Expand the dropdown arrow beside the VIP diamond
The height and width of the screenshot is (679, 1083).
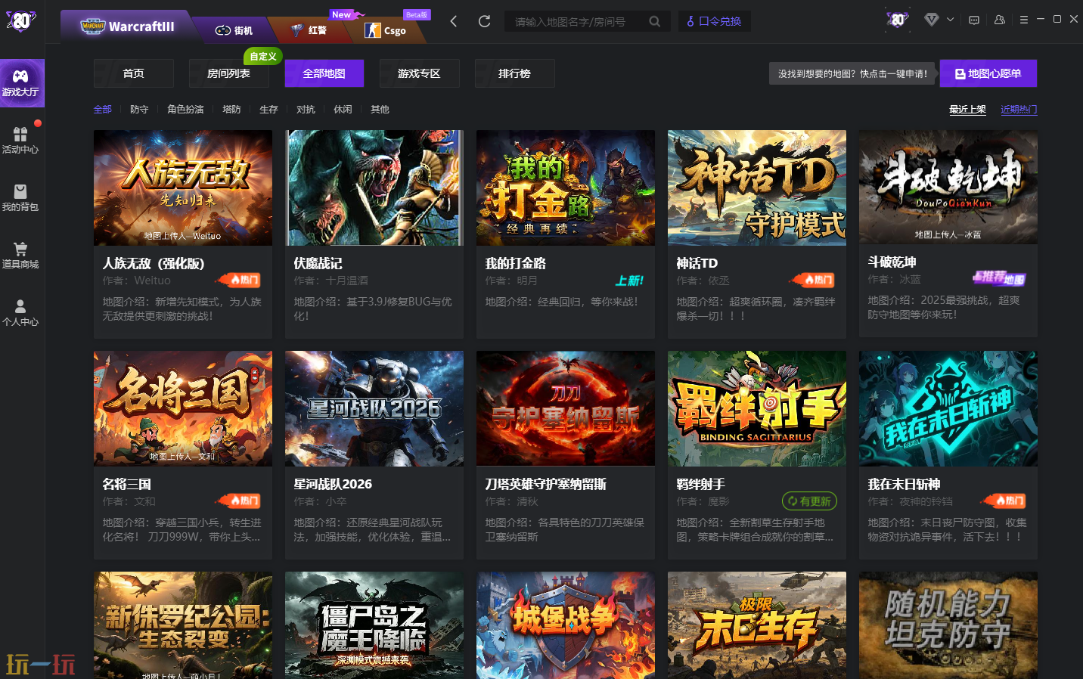click(x=951, y=20)
